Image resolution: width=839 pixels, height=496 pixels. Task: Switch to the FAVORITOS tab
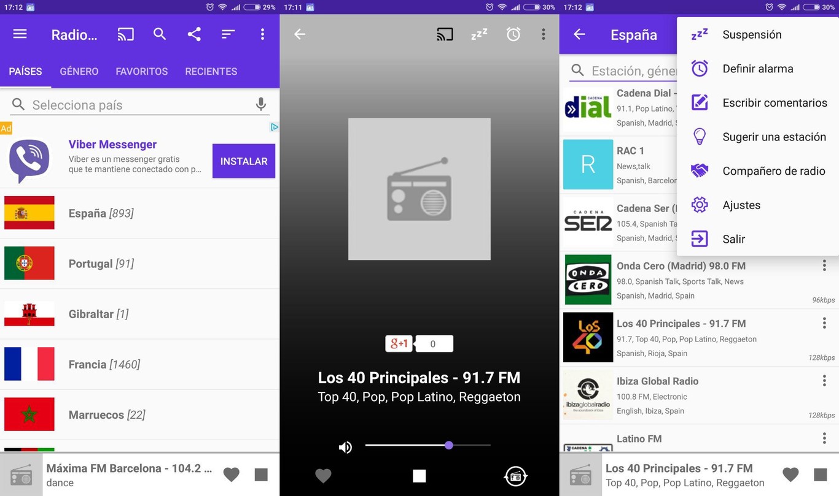tap(141, 71)
